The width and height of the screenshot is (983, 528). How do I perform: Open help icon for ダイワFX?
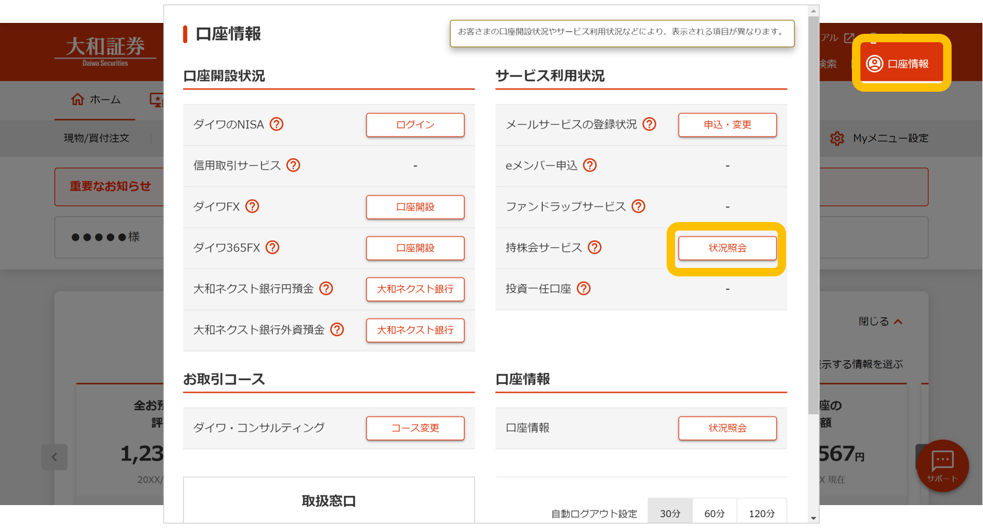tap(252, 206)
